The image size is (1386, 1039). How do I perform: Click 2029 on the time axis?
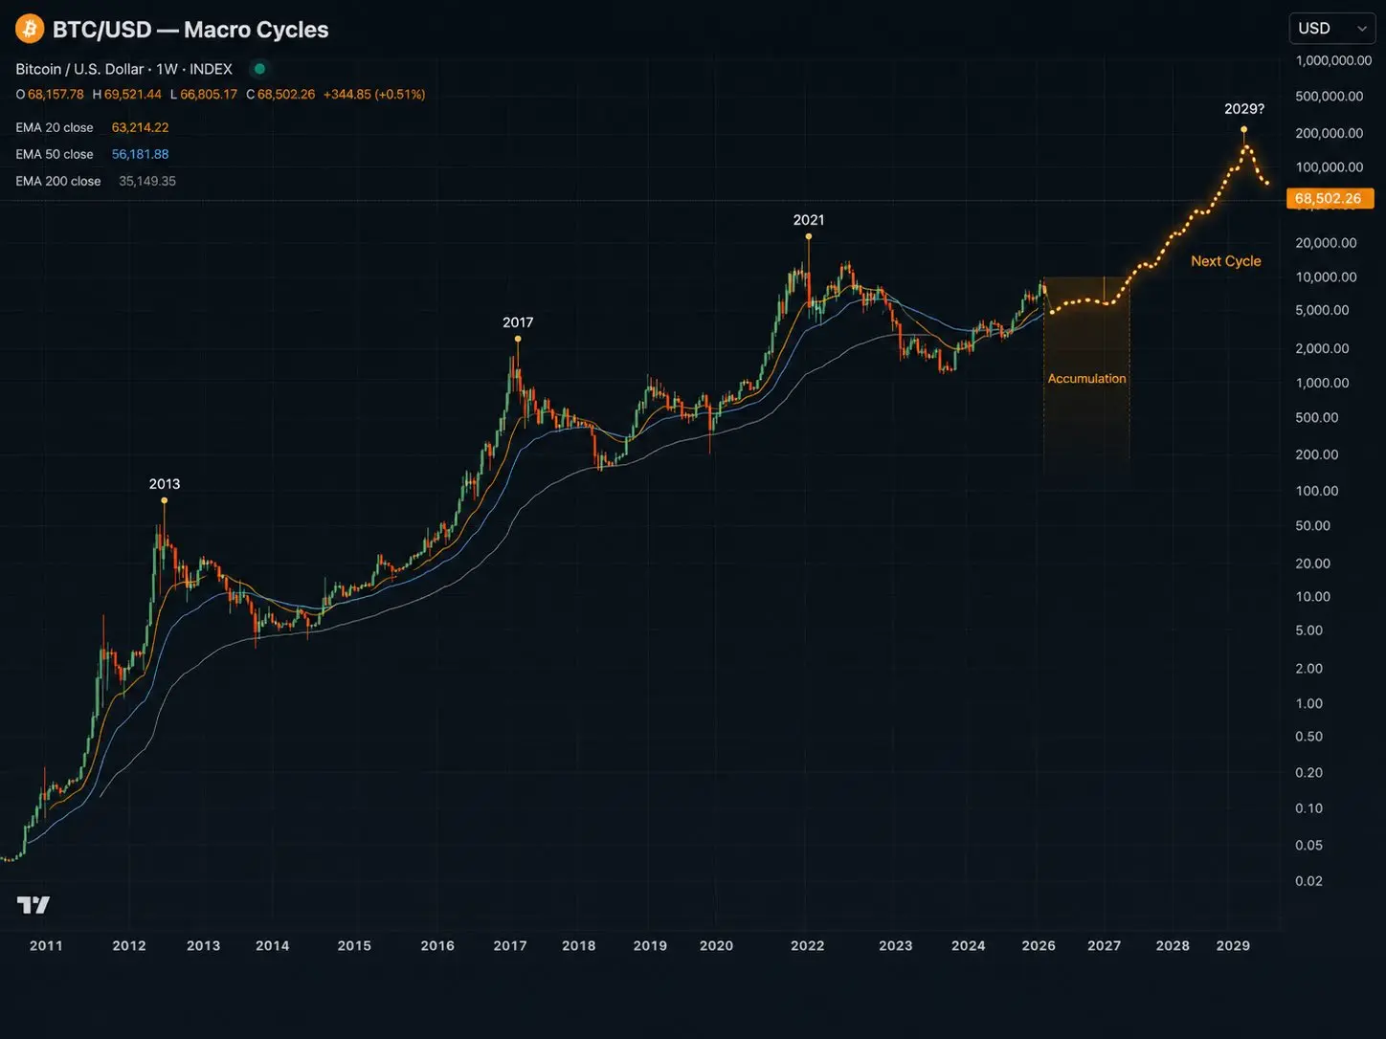[1233, 946]
